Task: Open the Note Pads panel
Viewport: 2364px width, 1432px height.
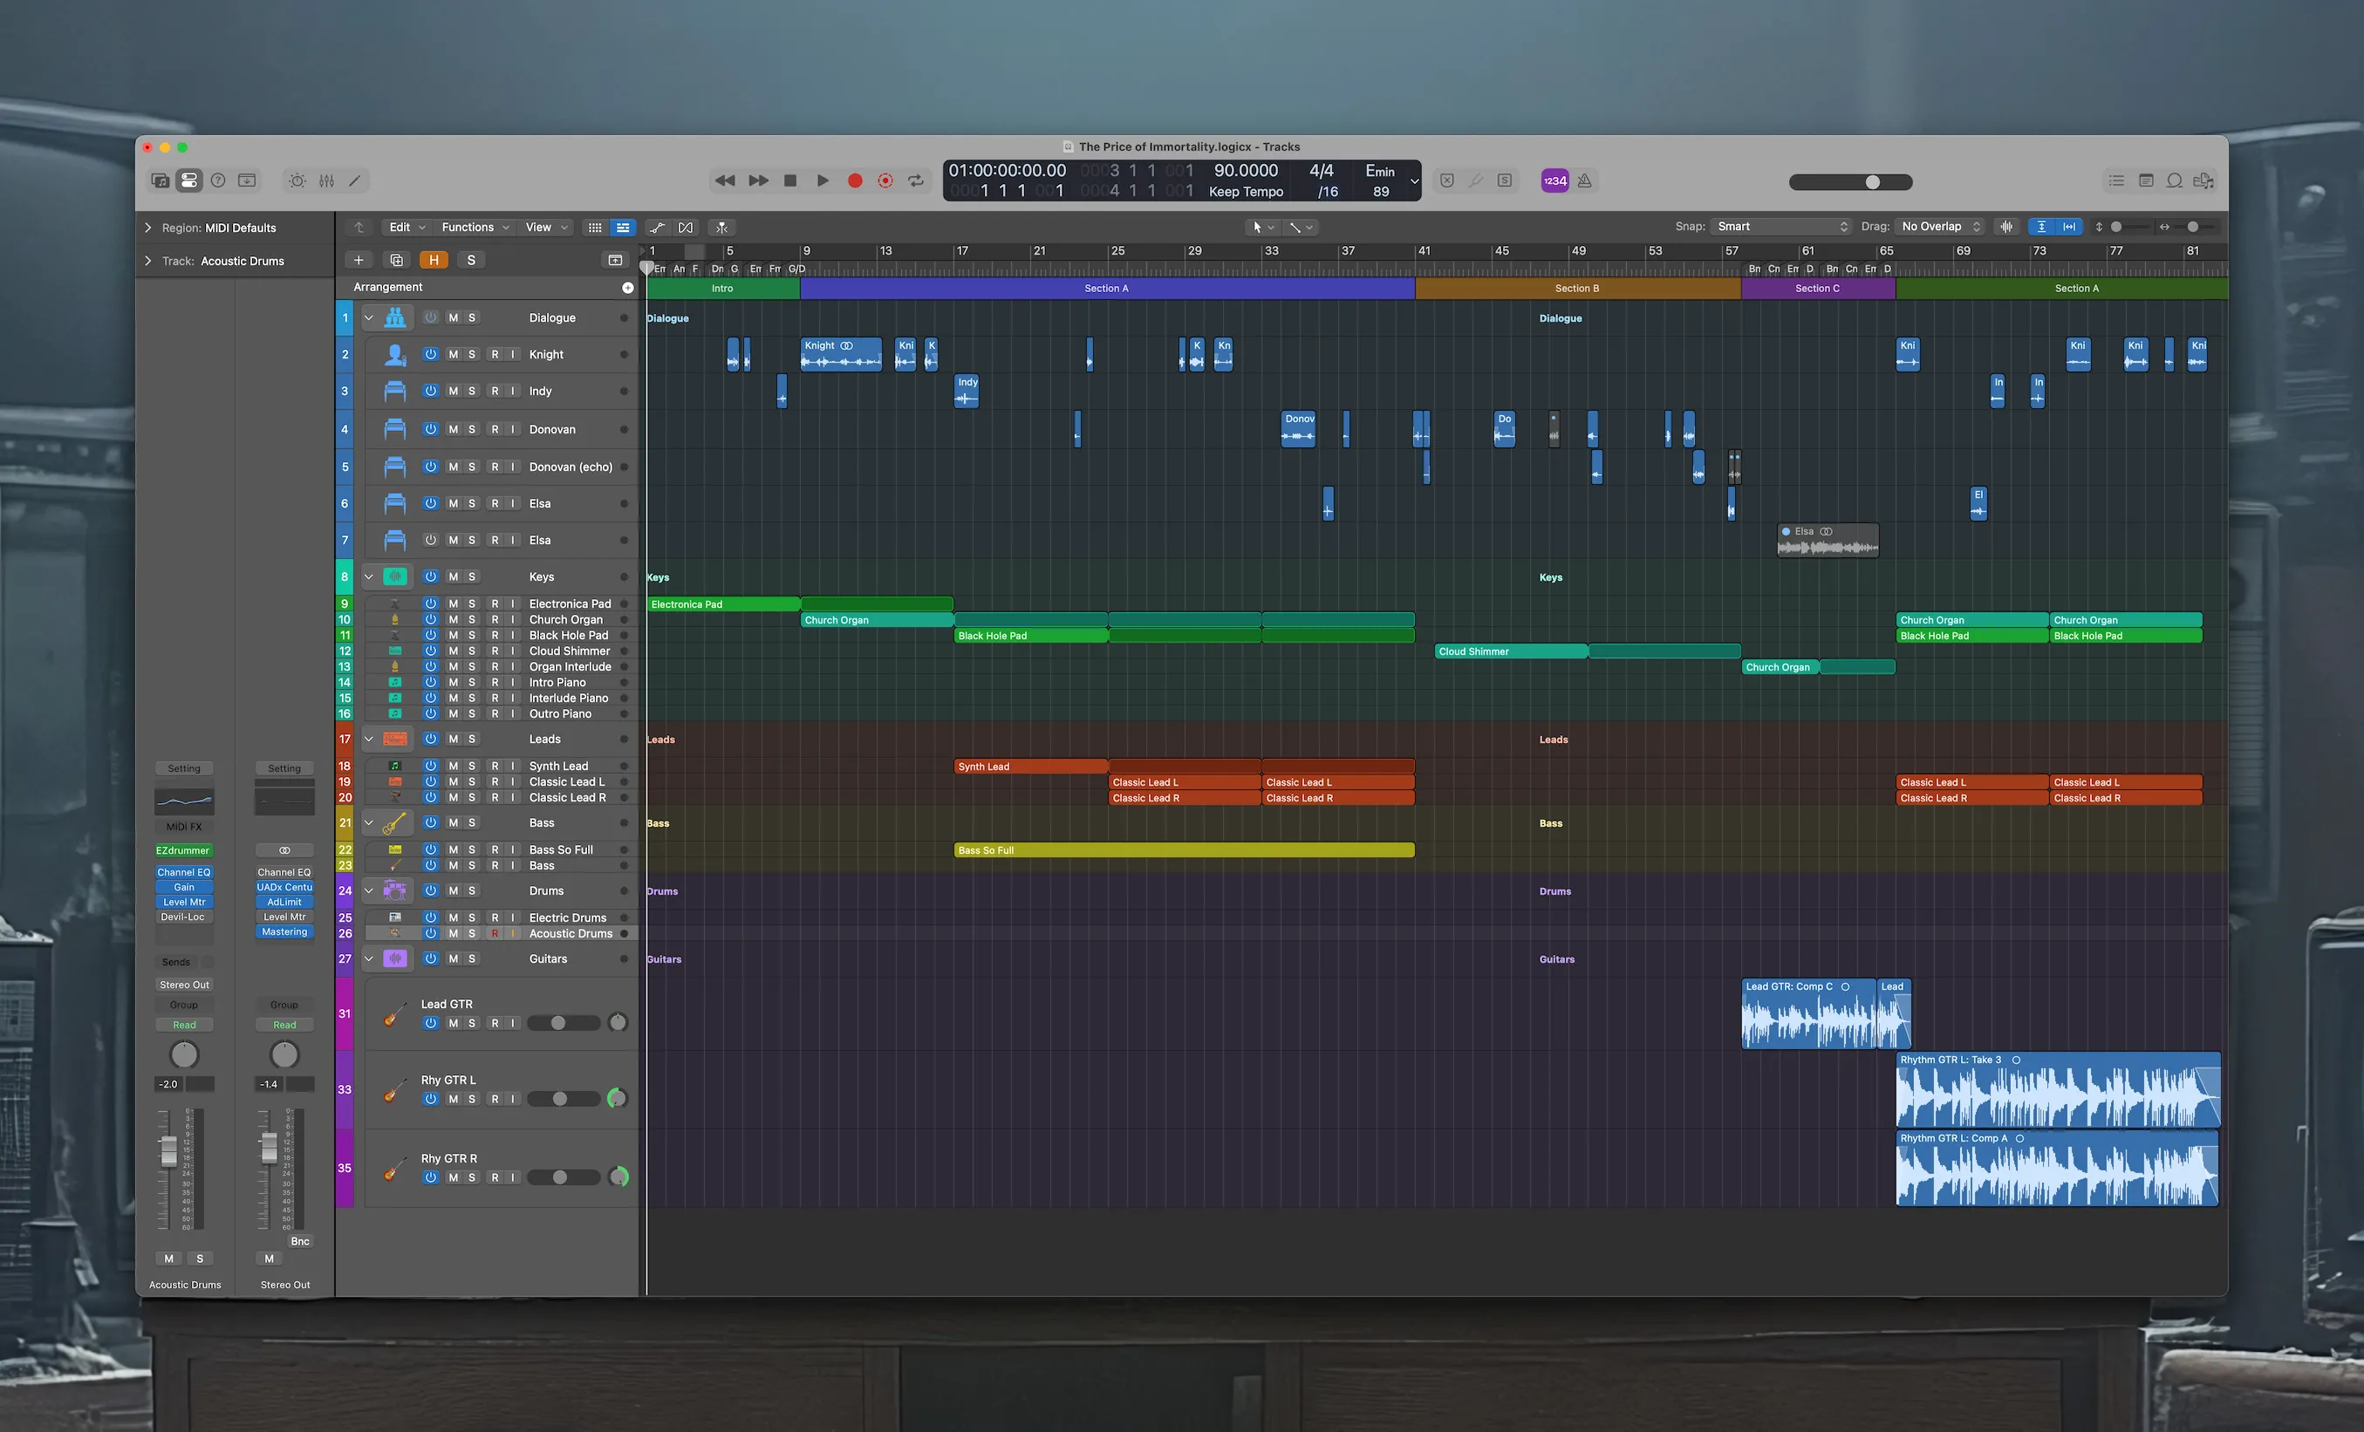Action: 2145,181
